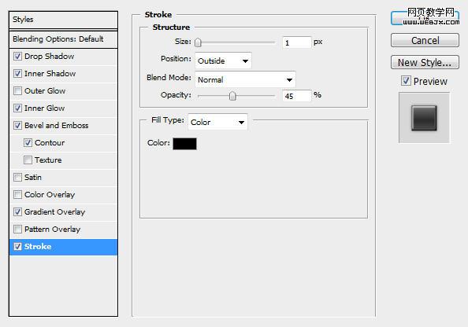The width and height of the screenshot is (468, 327).
Task: Click the Size slider handle
Action: (198, 42)
